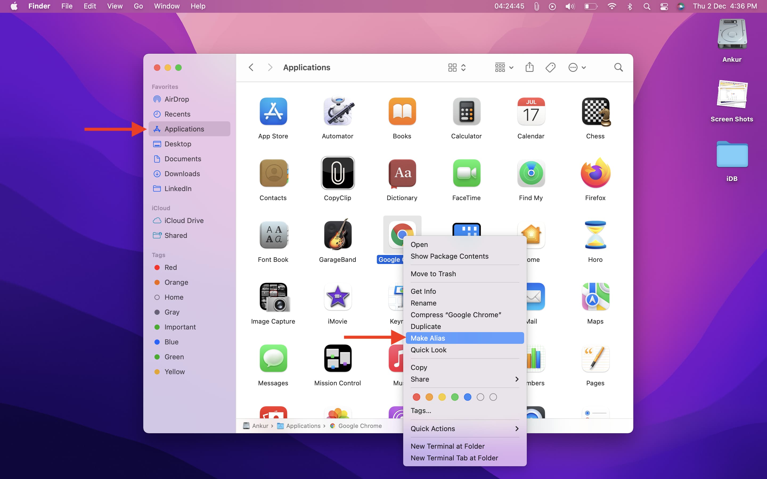This screenshot has height=479, width=767.
Task: Open the icon view switcher dropdown
Action: (x=457, y=68)
